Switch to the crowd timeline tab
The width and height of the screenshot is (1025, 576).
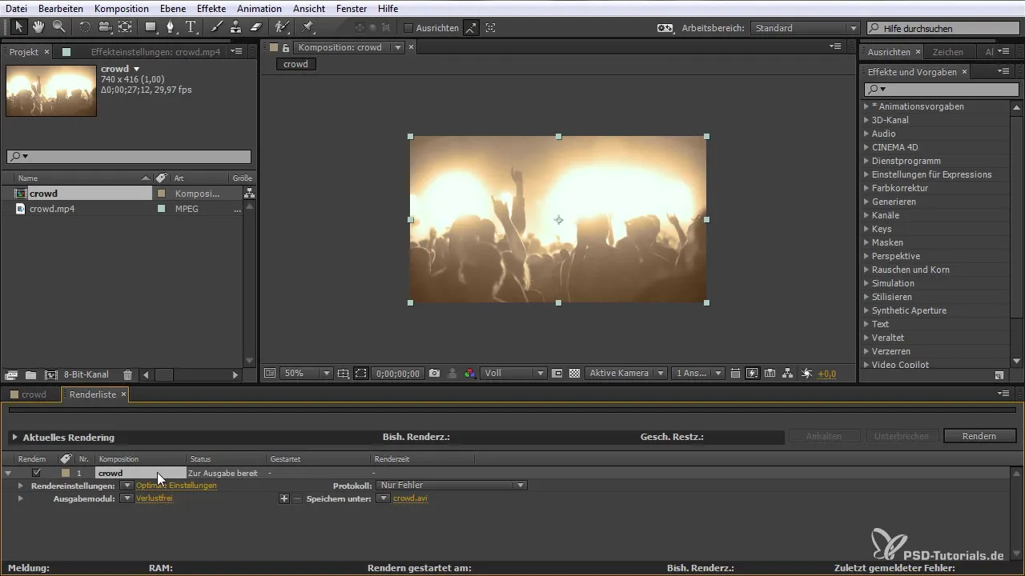click(x=34, y=394)
